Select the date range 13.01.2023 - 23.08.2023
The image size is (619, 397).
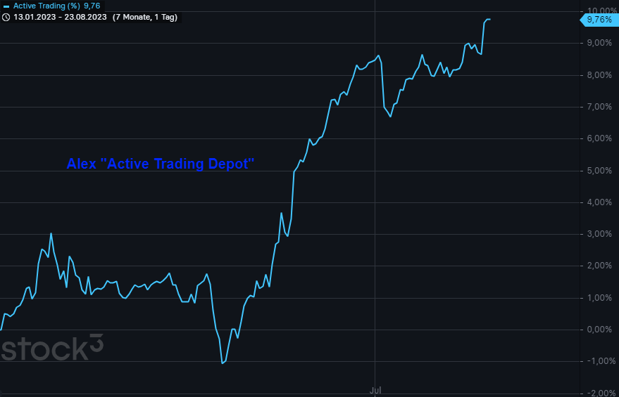(x=60, y=18)
